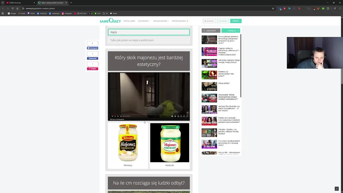Click the 7TV extension icon
This screenshot has height=193, width=343.
point(289,8)
